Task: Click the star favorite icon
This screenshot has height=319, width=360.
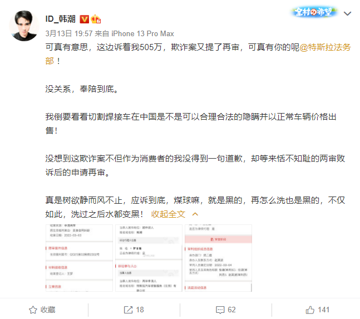Action: 33,310
